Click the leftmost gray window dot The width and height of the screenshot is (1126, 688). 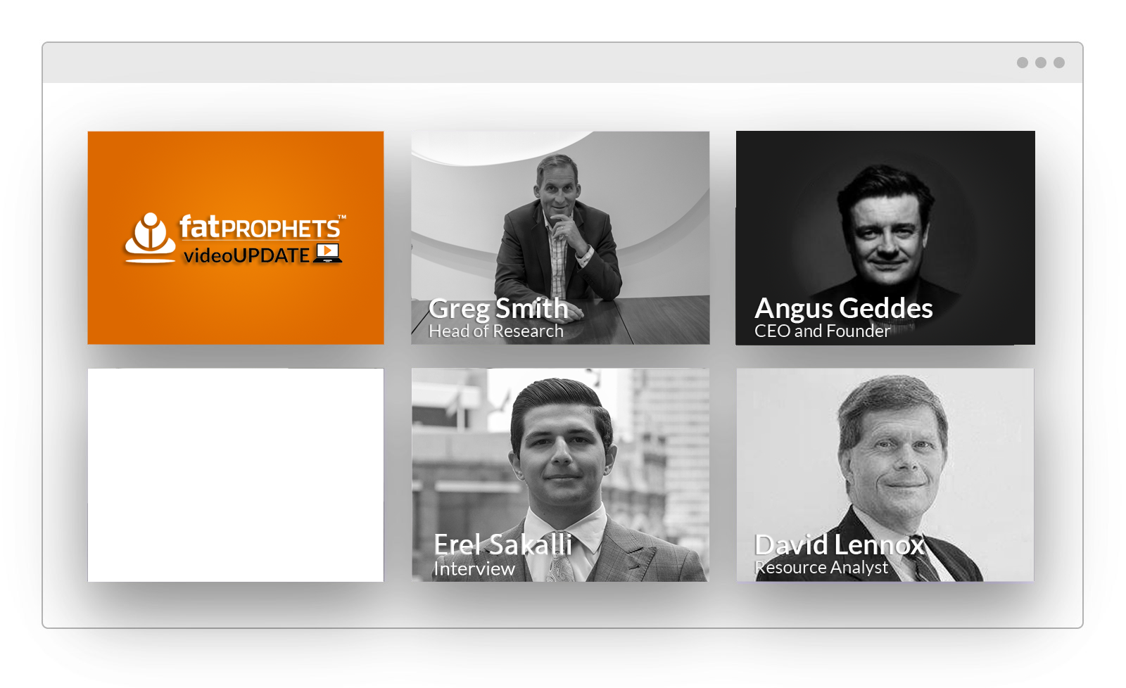[x=1023, y=63]
